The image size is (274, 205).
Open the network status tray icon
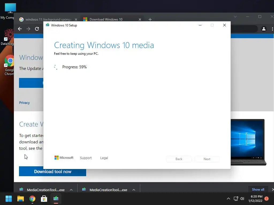point(236,199)
